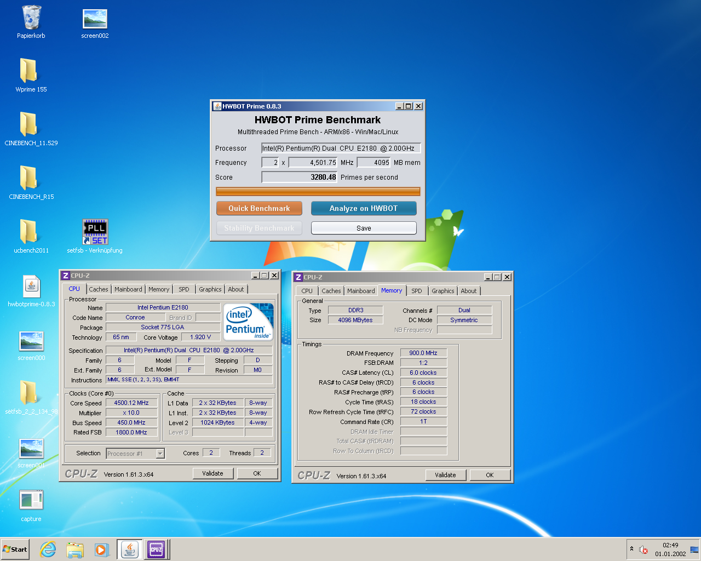The width and height of the screenshot is (701, 561).
Task: Launch the setfsb PLL SET shortcut
Action: click(95, 236)
